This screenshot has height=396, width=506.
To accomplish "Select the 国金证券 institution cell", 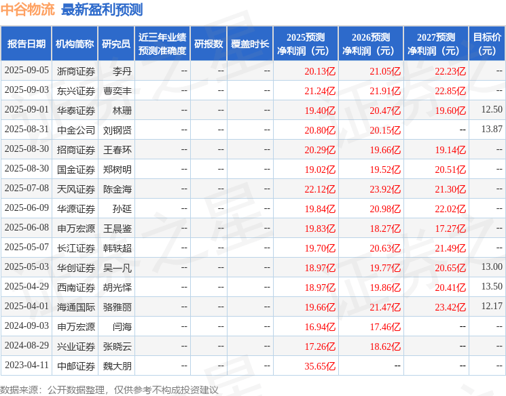I will click(76, 170).
